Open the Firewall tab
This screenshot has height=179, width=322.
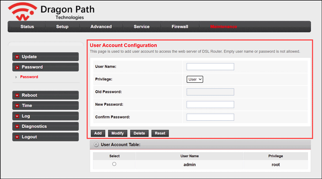[x=180, y=27]
